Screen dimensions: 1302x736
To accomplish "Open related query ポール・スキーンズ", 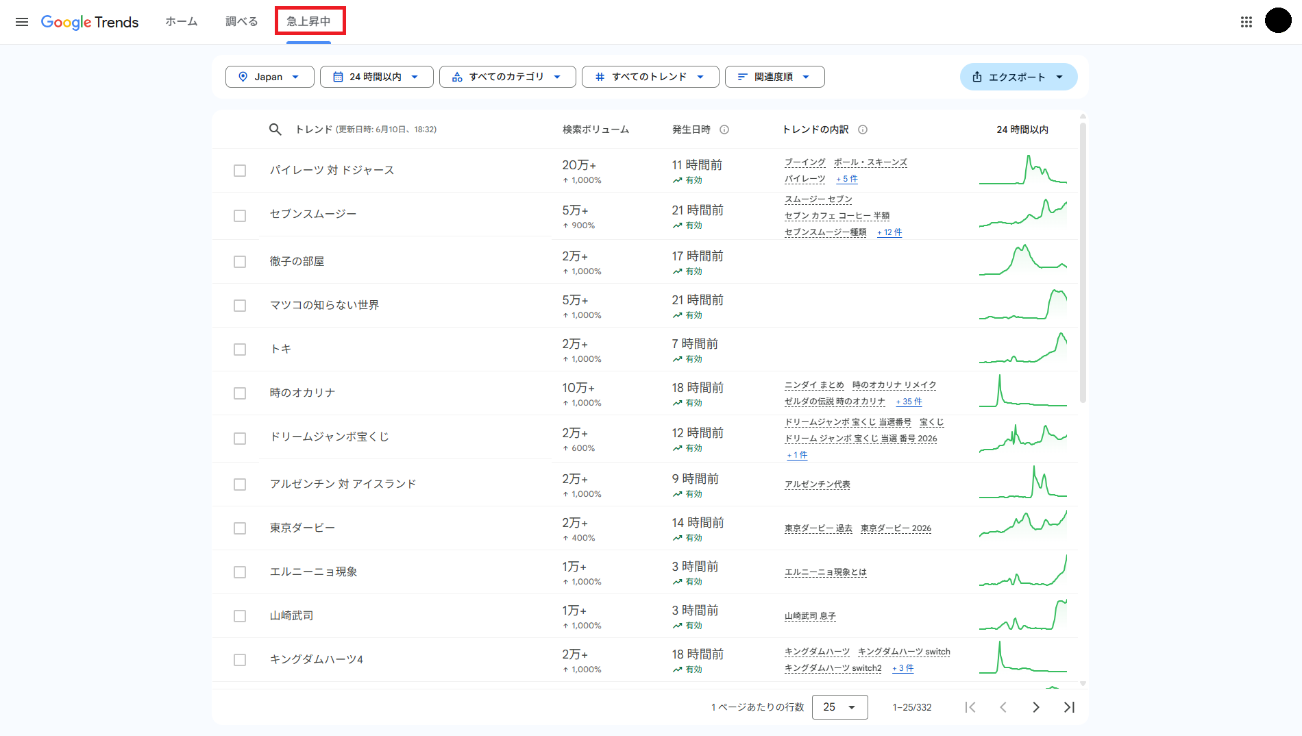I will click(x=870, y=162).
